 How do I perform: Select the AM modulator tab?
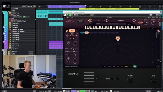126,66
